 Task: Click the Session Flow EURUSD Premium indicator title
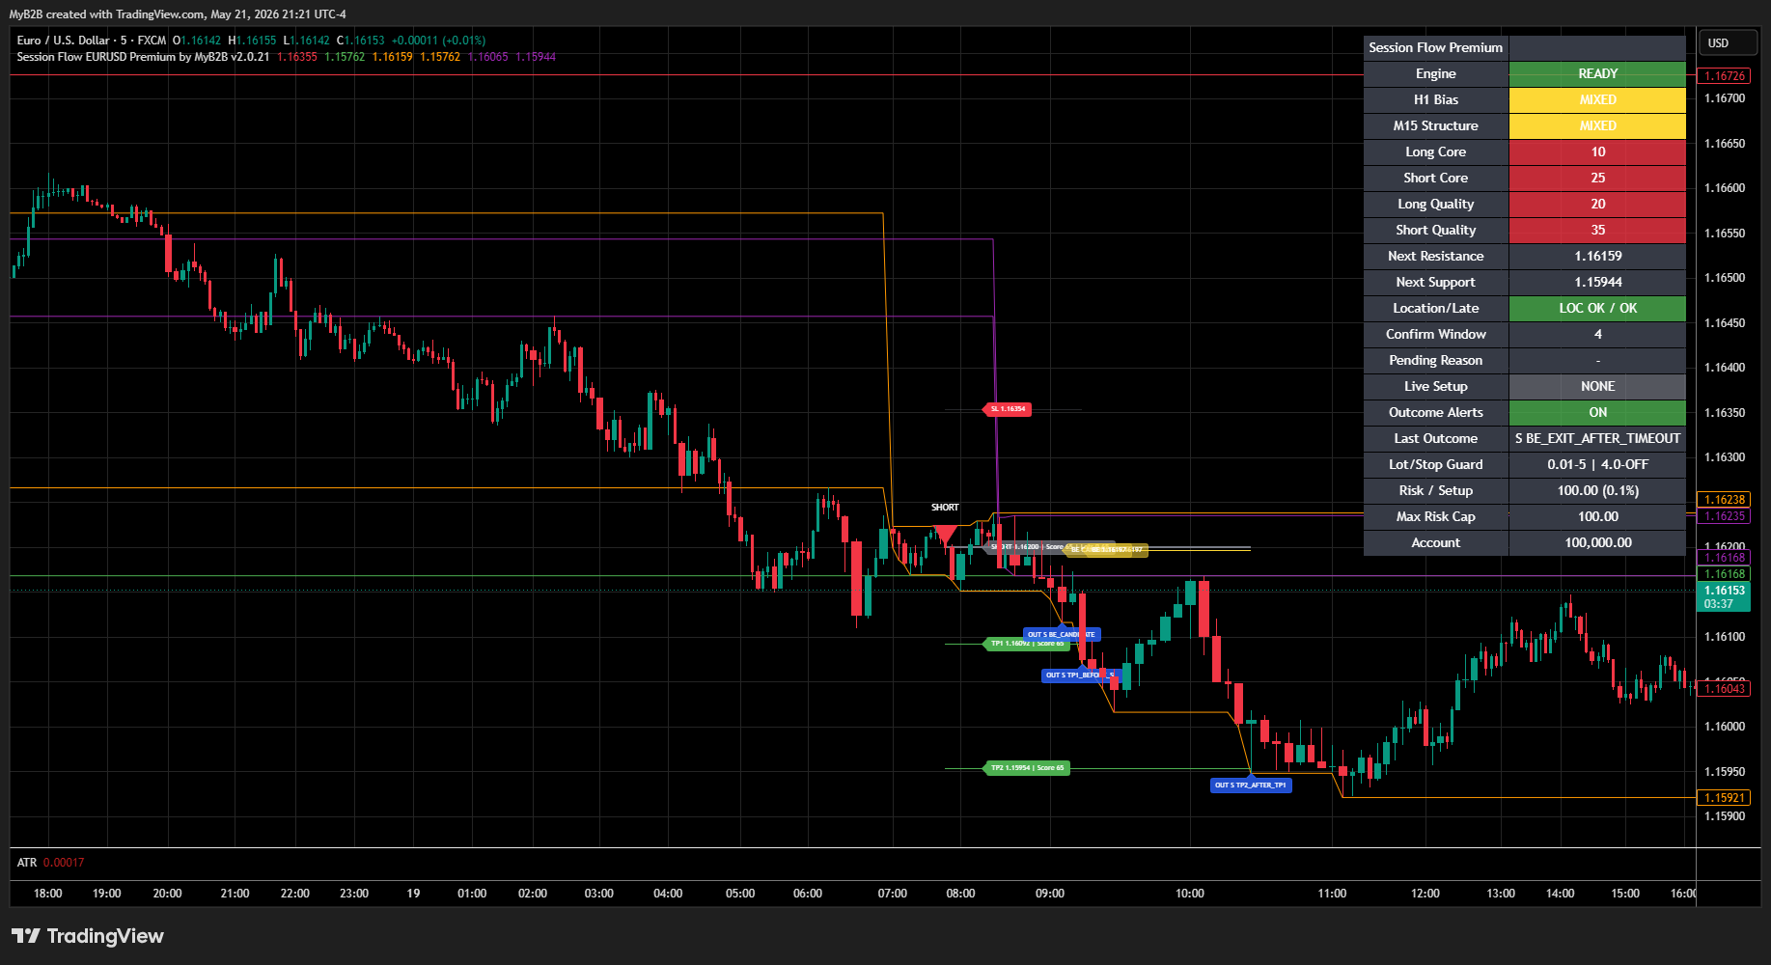[x=143, y=57]
